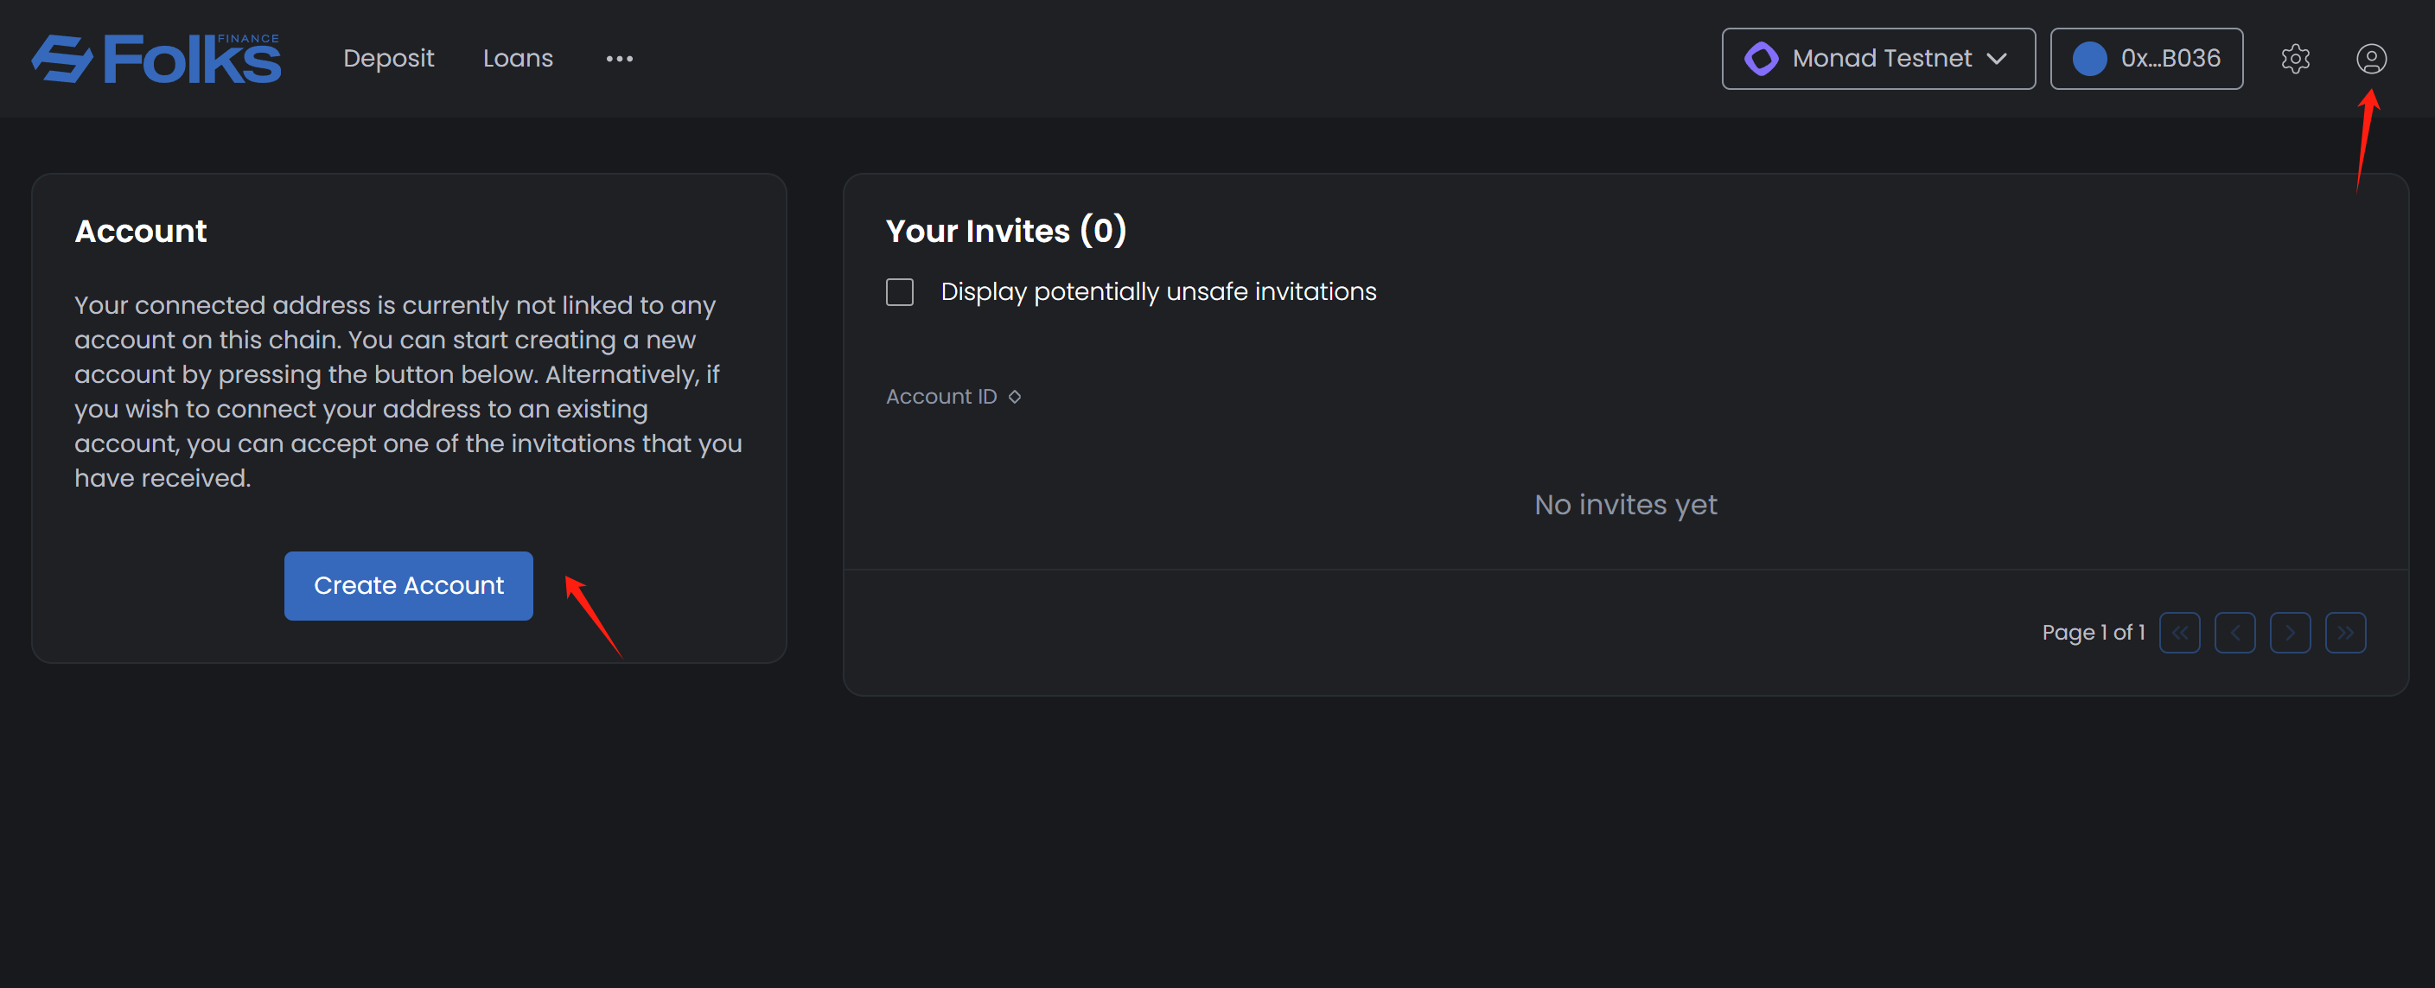
Task: Go to previous invites page arrow
Action: pos(2234,633)
